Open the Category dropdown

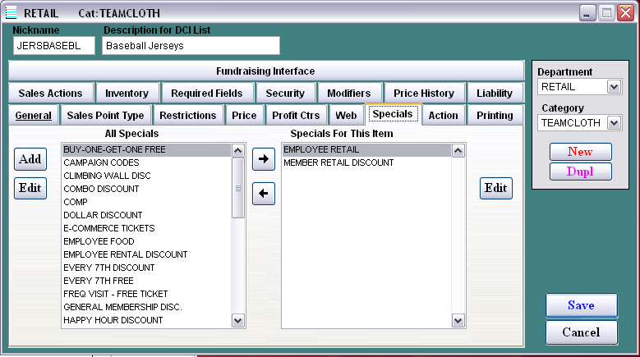[x=614, y=122]
